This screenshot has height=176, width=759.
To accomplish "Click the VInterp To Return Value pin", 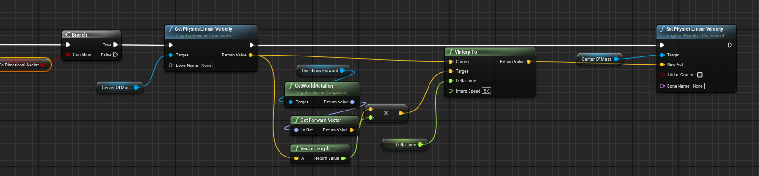I will click(x=529, y=62).
